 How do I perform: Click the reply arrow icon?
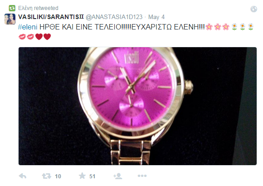pos(23,176)
